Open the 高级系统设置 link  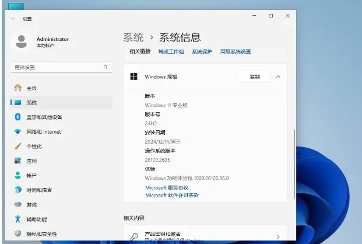click(x=236, y=51)
